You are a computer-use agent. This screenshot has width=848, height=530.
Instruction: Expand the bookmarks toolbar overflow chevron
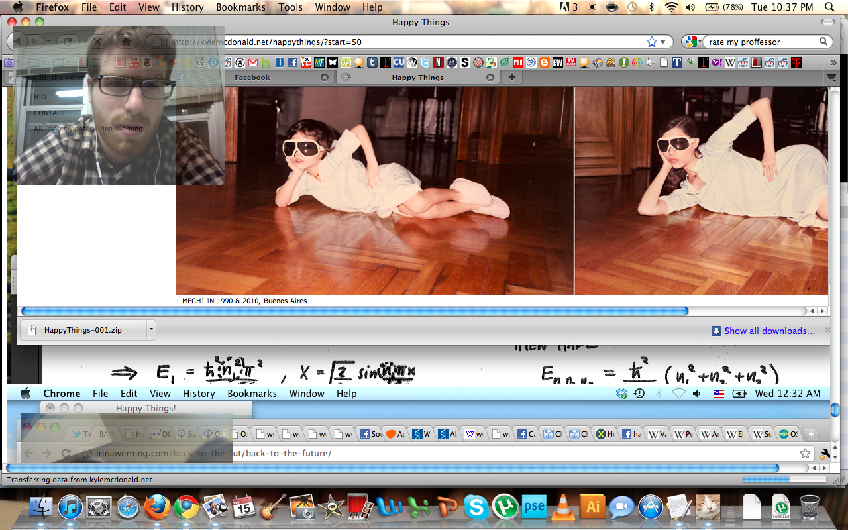(x=833, y=62)
